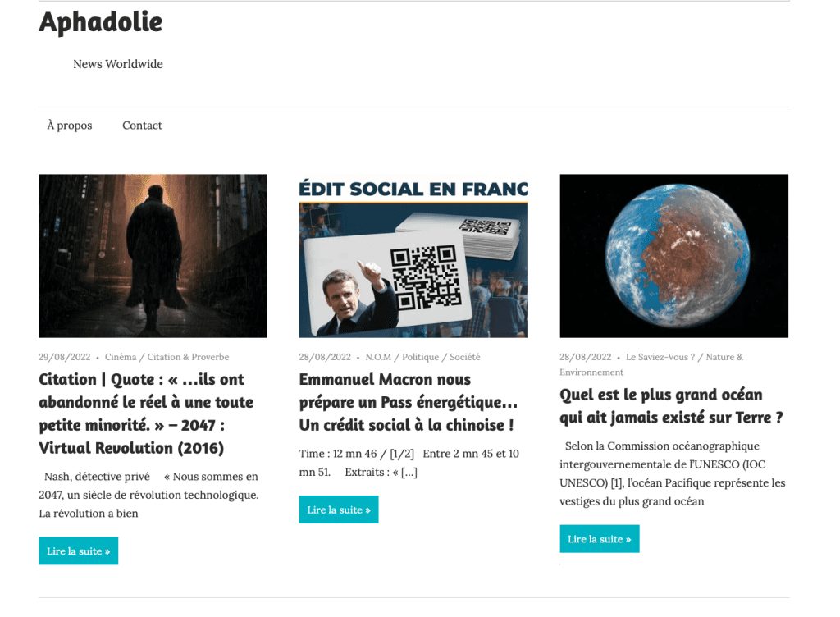The width and height of the screenshot is (840, 617).
Task: Select the Le Saviez-Vous ? category
Action: point(660,357)
